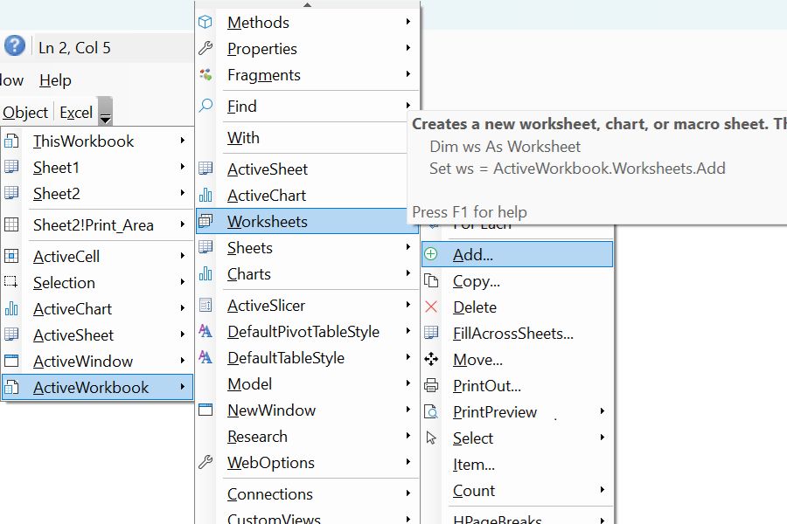Click the red X Delete icon
The width and height of the screenshot is (787, 524).
click(x=432, y=307)
